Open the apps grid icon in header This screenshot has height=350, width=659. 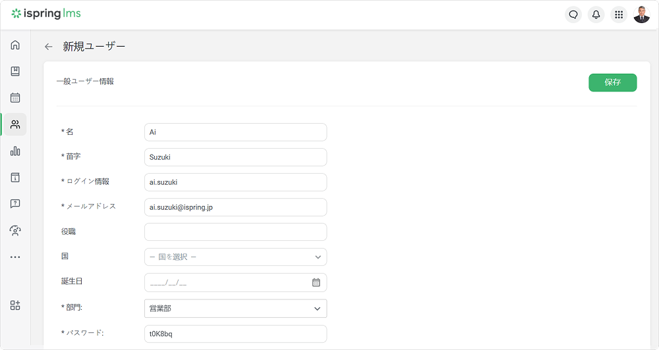click(x=619, y=14)
